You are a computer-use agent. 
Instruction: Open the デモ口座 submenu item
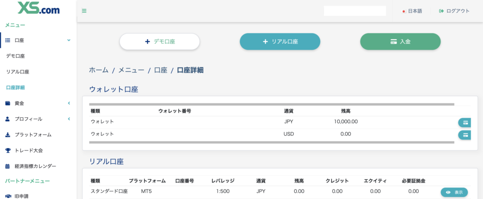[16, 56]
